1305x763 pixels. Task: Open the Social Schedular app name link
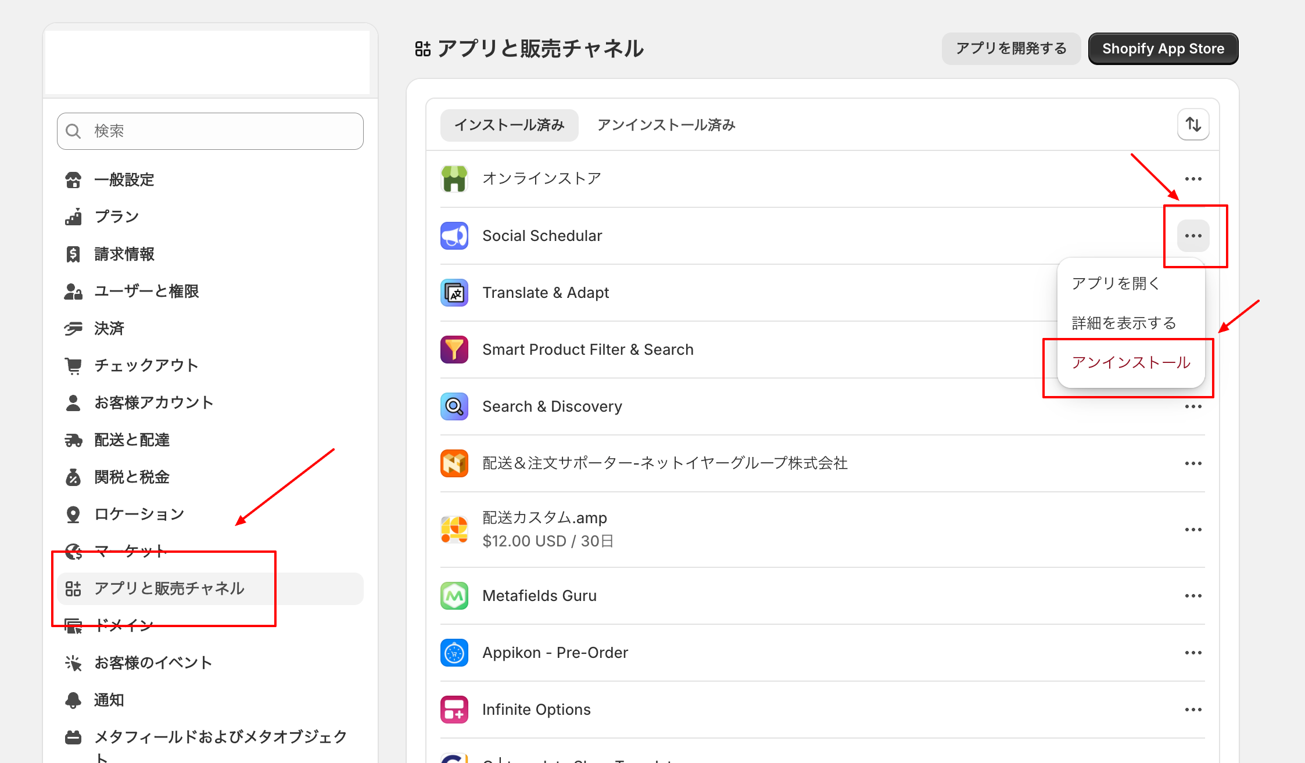tap(542, 236)
